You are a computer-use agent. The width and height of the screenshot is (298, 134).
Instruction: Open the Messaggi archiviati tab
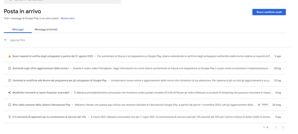(x=46, y=29)
